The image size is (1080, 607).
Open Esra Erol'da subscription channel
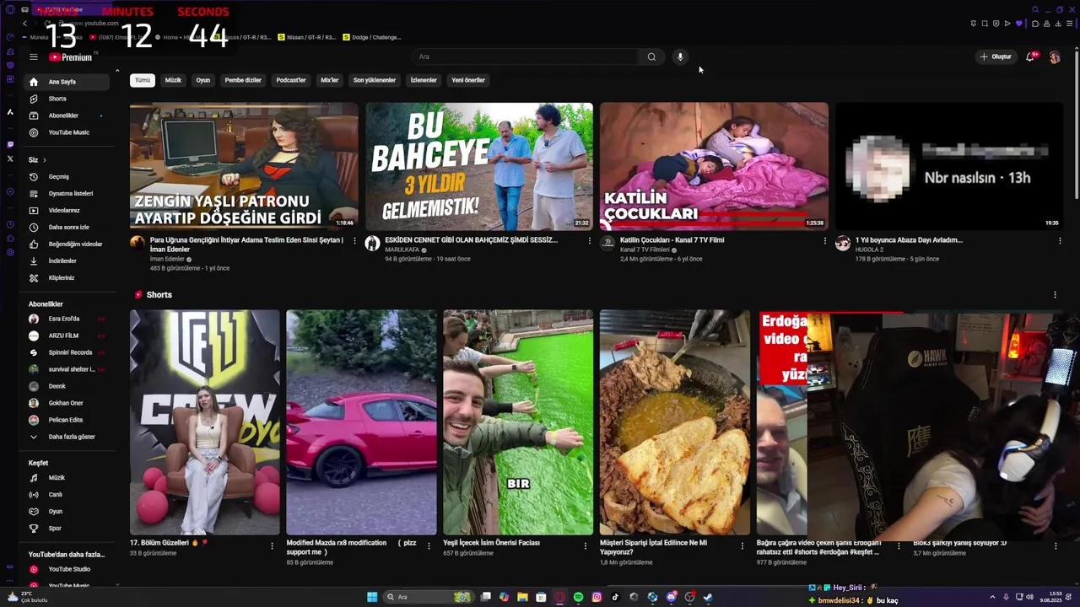click(66, 319)
